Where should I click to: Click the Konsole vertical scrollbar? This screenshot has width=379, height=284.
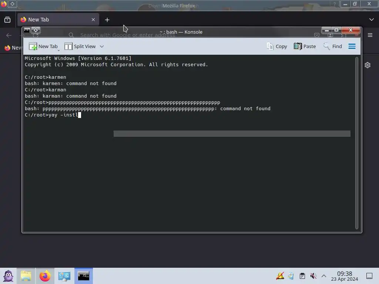point(356,143)
